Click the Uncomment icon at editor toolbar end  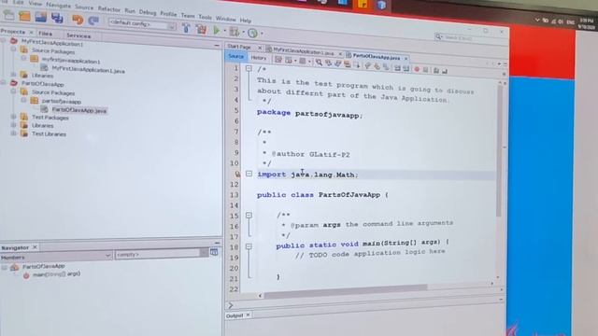pyautogui.click(x=445, y=71)
